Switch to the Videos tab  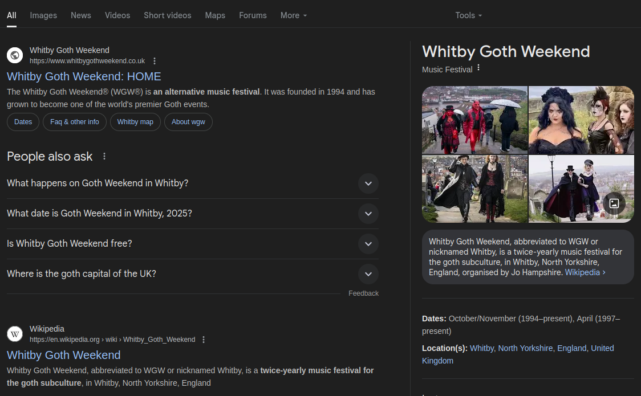pos(117,15)
